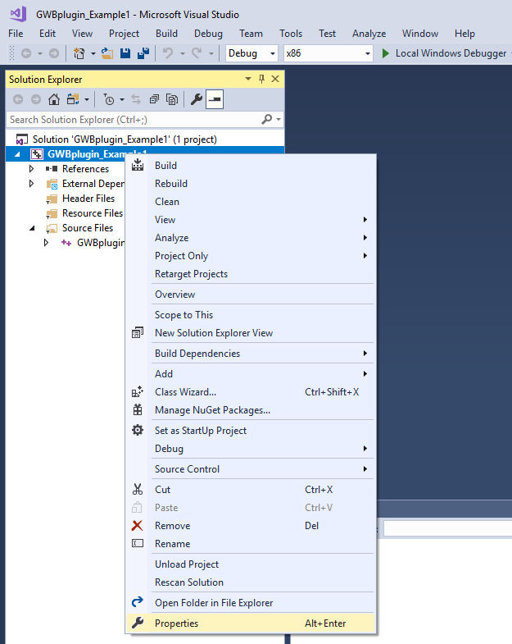Click the Pending Changes Filter icon

tap(109, 99)
